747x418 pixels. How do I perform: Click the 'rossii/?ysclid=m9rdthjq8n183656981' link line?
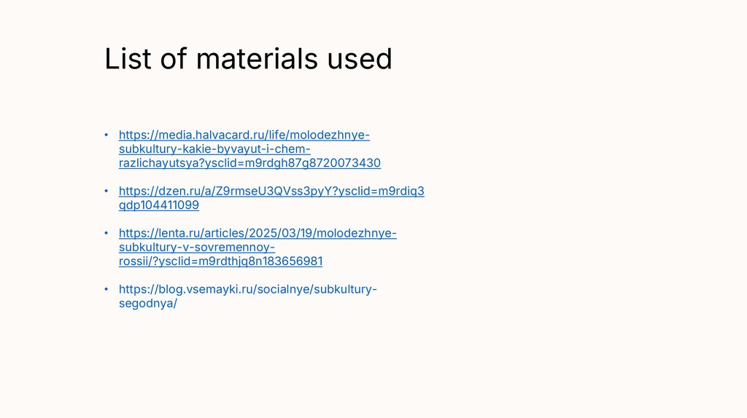tap(220, 261)
